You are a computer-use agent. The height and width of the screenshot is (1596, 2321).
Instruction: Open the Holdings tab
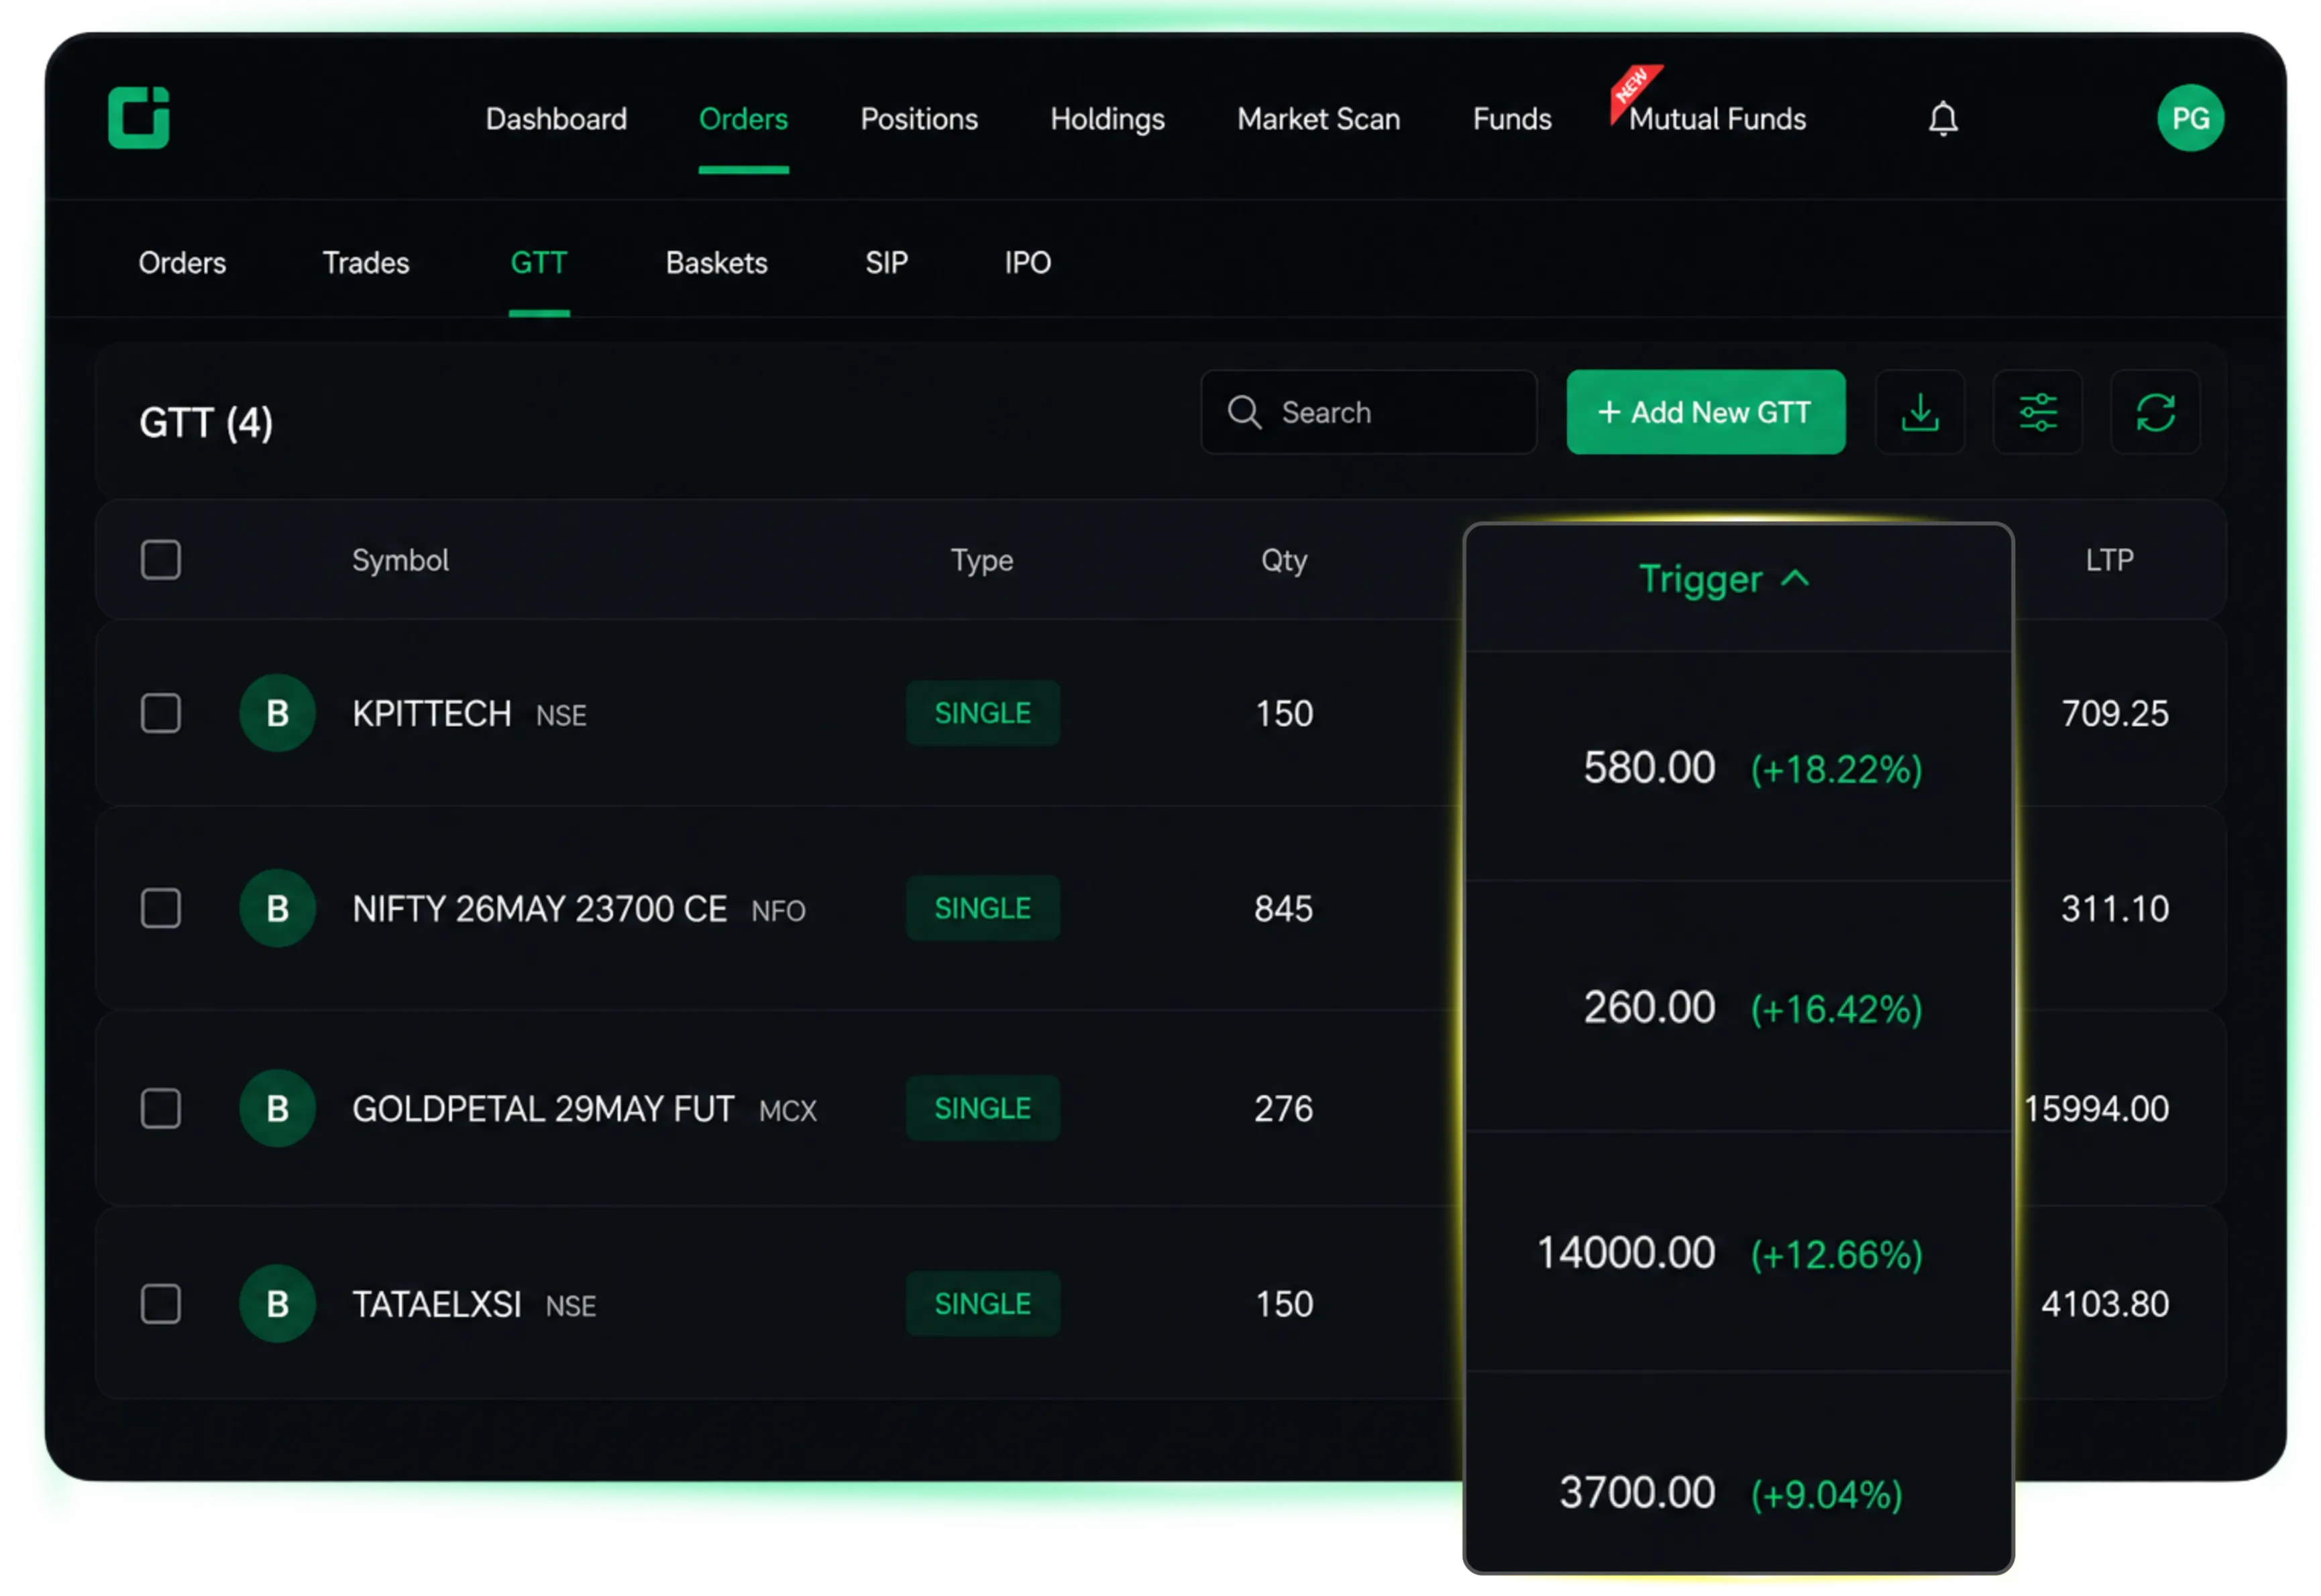click(1106, 119)
